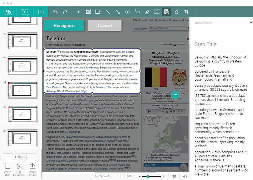
Task: Select the blur droplet tool
Action: click(x=176, y=12)
